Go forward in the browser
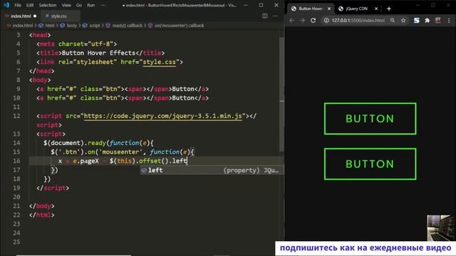This screenshot has height=256, width=456. pos(302,21)
